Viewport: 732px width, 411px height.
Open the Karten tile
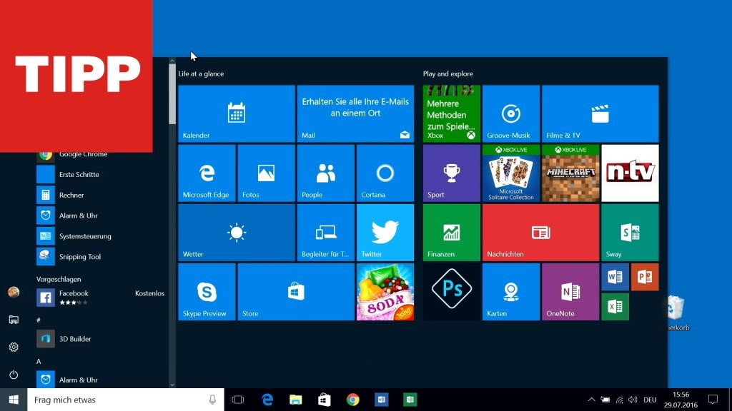tap(510, 292)
